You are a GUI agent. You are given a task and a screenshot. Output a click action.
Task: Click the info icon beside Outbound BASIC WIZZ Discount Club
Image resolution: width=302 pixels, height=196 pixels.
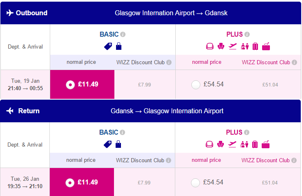click(x=169, y=63)
